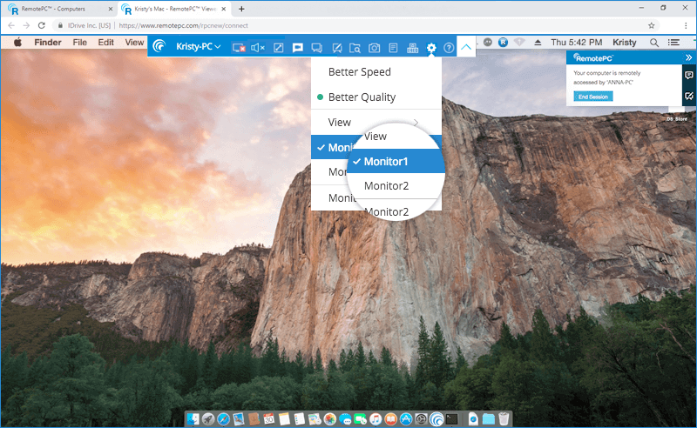Select the Better Quality option
The width and height of the screenshot is (697, 428).
[362, 97]
